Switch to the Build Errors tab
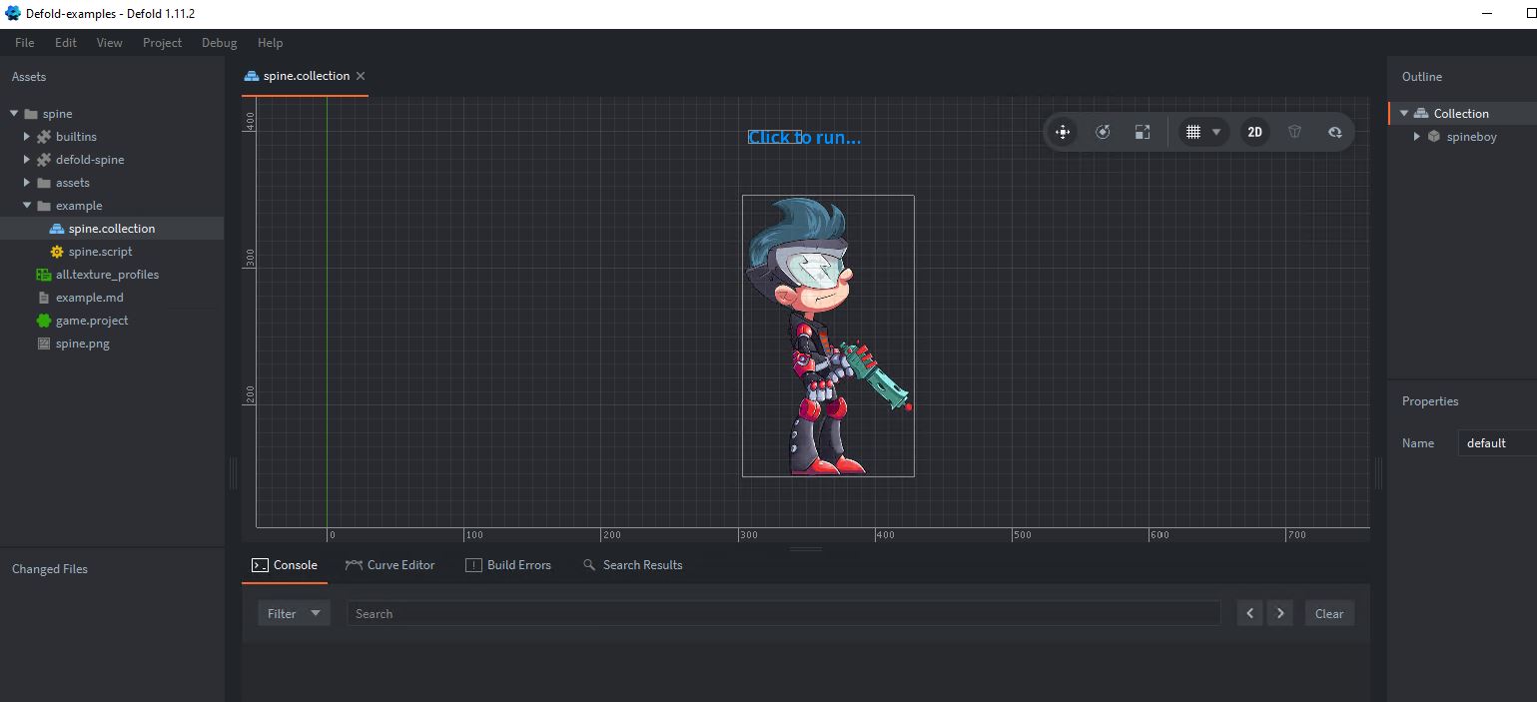 [508, 565]
